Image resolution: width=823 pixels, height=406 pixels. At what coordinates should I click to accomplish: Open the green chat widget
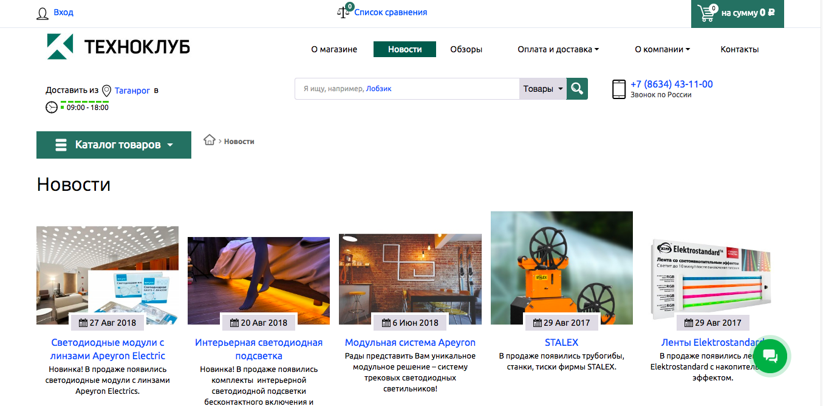tap(770, 356)
